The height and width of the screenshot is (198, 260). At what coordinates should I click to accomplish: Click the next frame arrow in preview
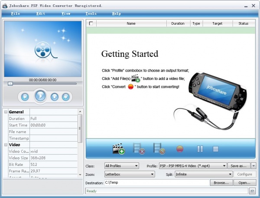(x=66, y=97)
